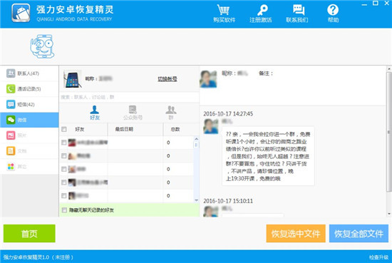This screenshot has height=263, width=392.
Task: Click the chat pane vertical scrollbar thumb
Action: pos(389,132)
